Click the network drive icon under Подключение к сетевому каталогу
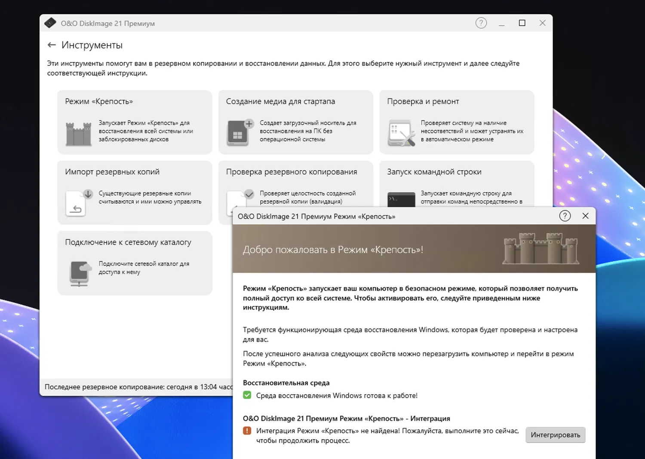 point(80,273)
